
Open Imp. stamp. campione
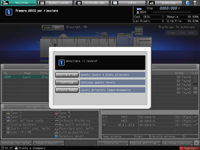[177, 143]
